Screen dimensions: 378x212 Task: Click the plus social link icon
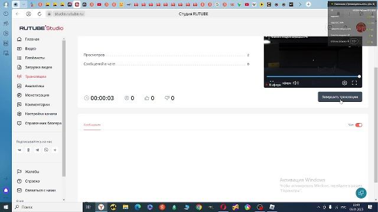pos(55,150)
